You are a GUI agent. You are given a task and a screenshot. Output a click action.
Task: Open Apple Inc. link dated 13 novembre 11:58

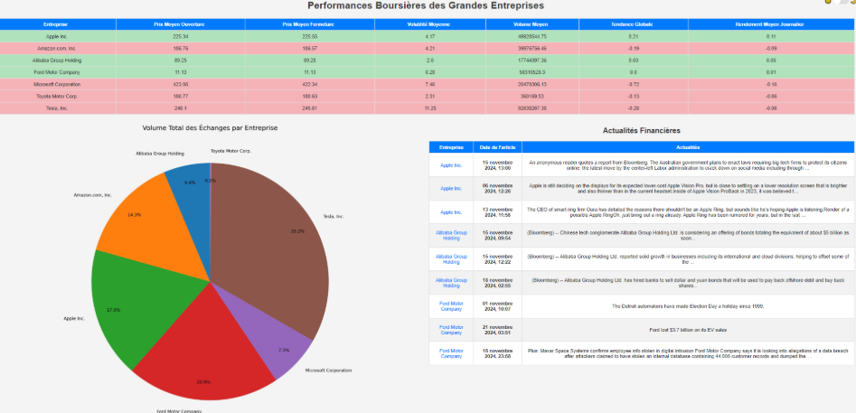coord(451,211)
